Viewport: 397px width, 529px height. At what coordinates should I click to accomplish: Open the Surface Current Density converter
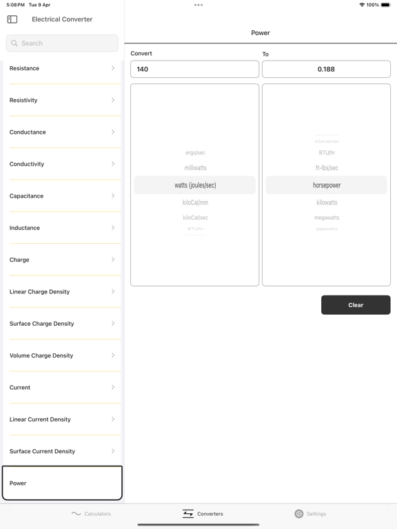point(62,451)
